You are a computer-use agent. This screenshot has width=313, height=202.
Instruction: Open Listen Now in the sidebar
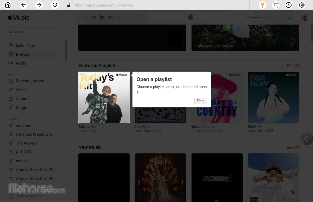[32, 45]
